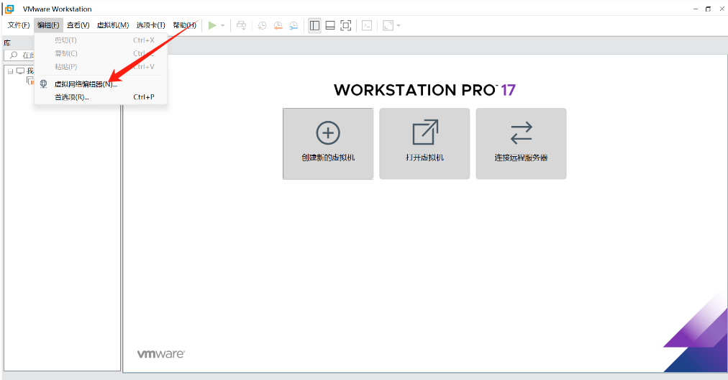
Task: Click the plus circle icon
Action: click(x=328, y=133)
